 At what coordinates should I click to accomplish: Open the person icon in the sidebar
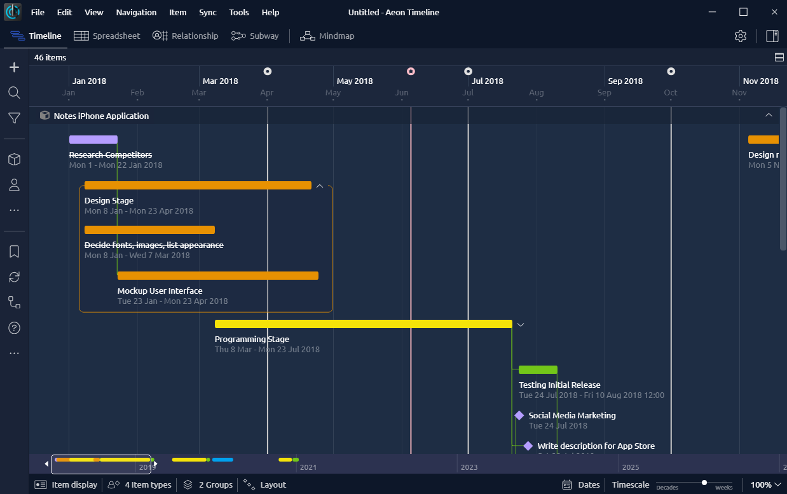click(x=14, y=185)
